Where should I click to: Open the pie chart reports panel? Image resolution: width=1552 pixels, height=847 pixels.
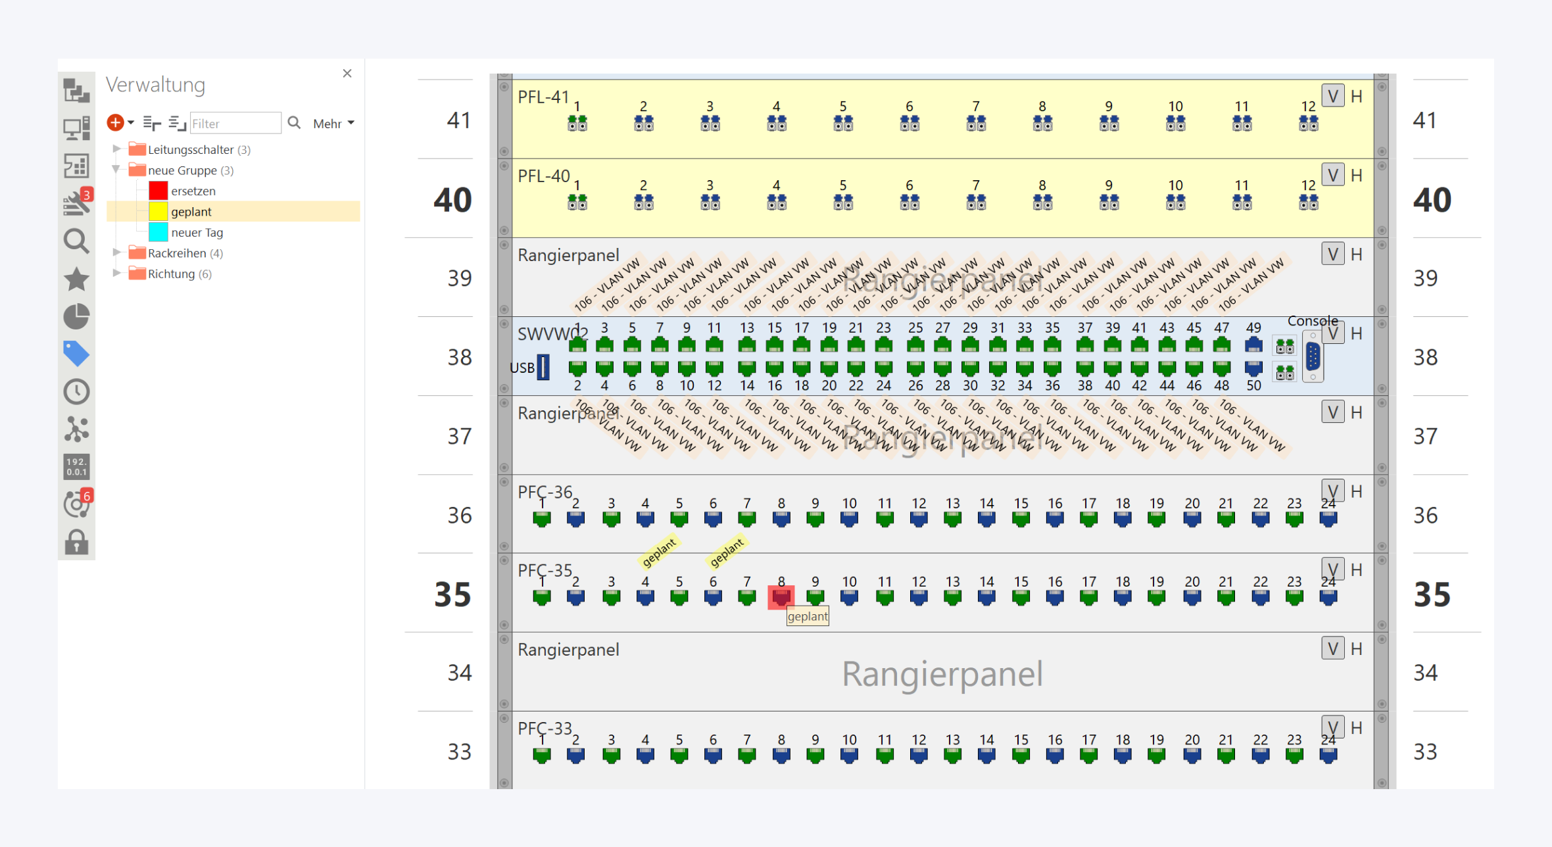(76, 316)
